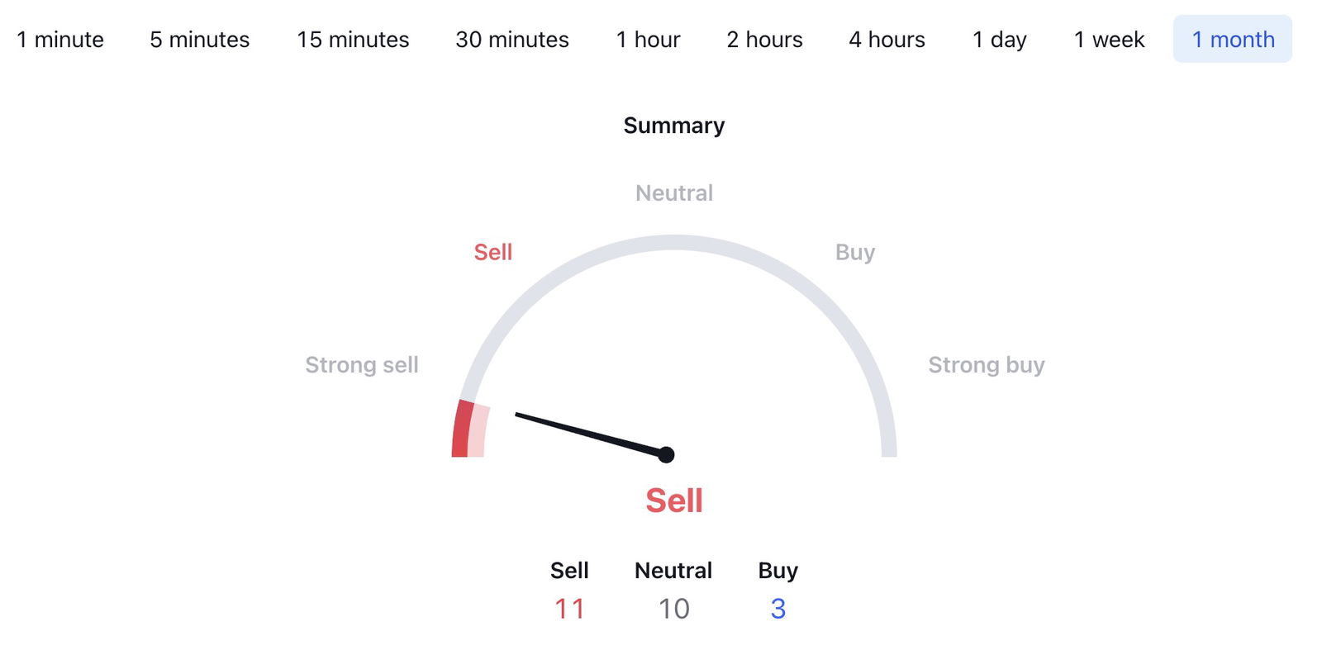Click the red Sell label left of the gauge
The image size is (1322, 655).
[493, 252]
